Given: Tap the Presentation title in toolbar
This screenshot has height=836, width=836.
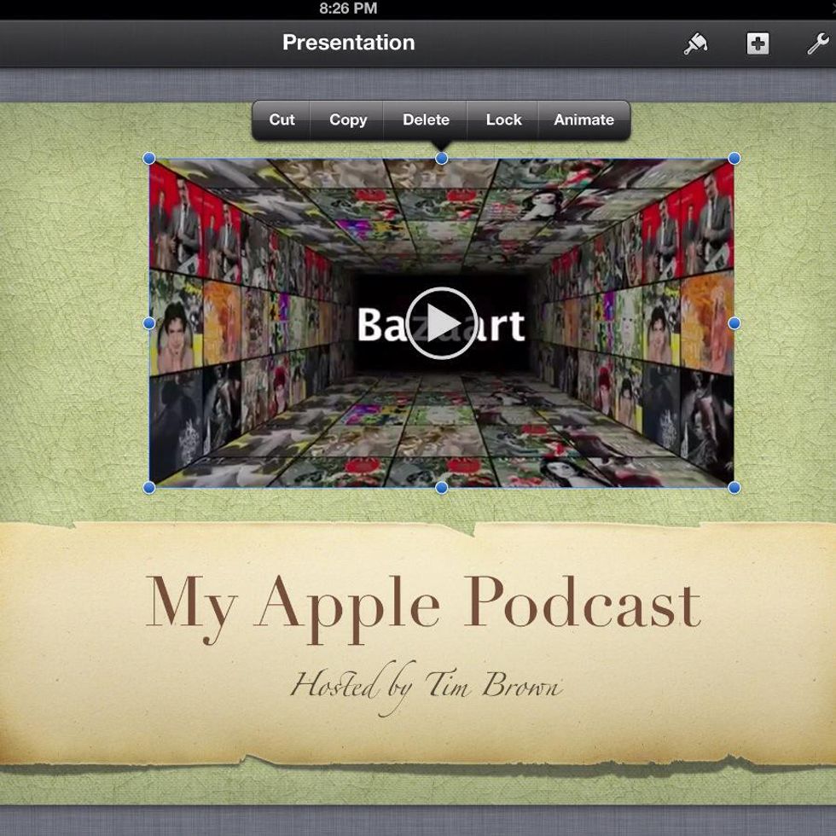Looking at the screenshot, I should (x=348, y=43).
